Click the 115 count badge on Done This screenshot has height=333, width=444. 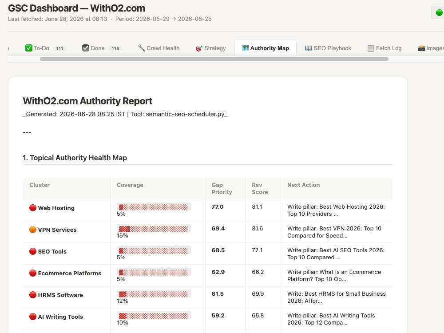[x=115, y=48]
